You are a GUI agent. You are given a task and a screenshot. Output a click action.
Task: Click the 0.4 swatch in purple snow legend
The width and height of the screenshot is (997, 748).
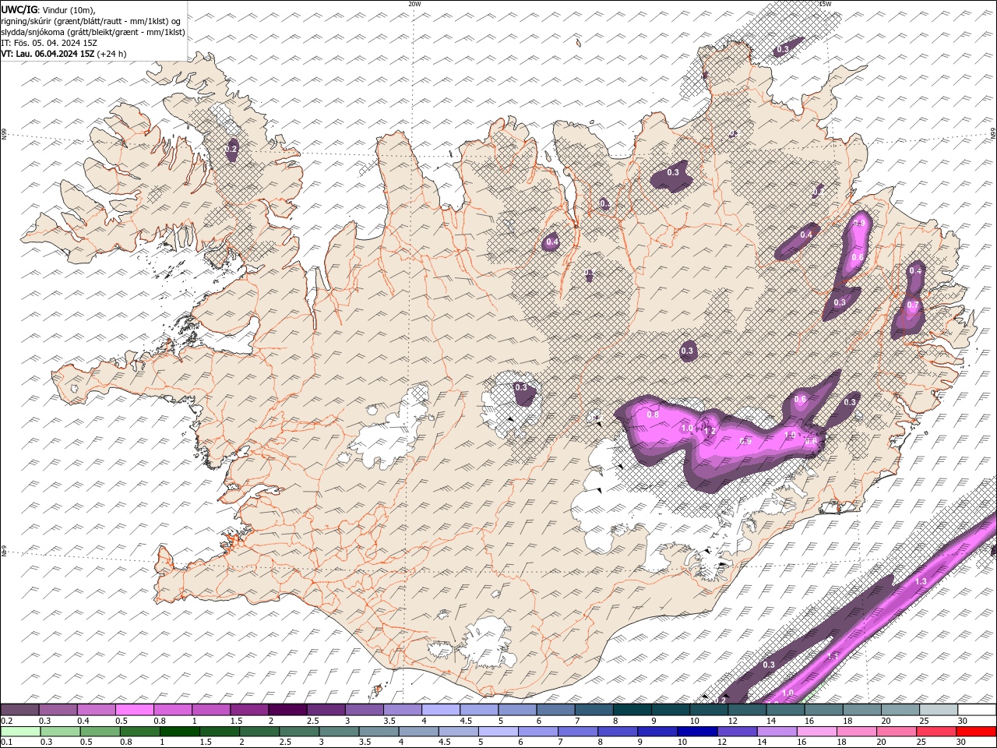97,710
